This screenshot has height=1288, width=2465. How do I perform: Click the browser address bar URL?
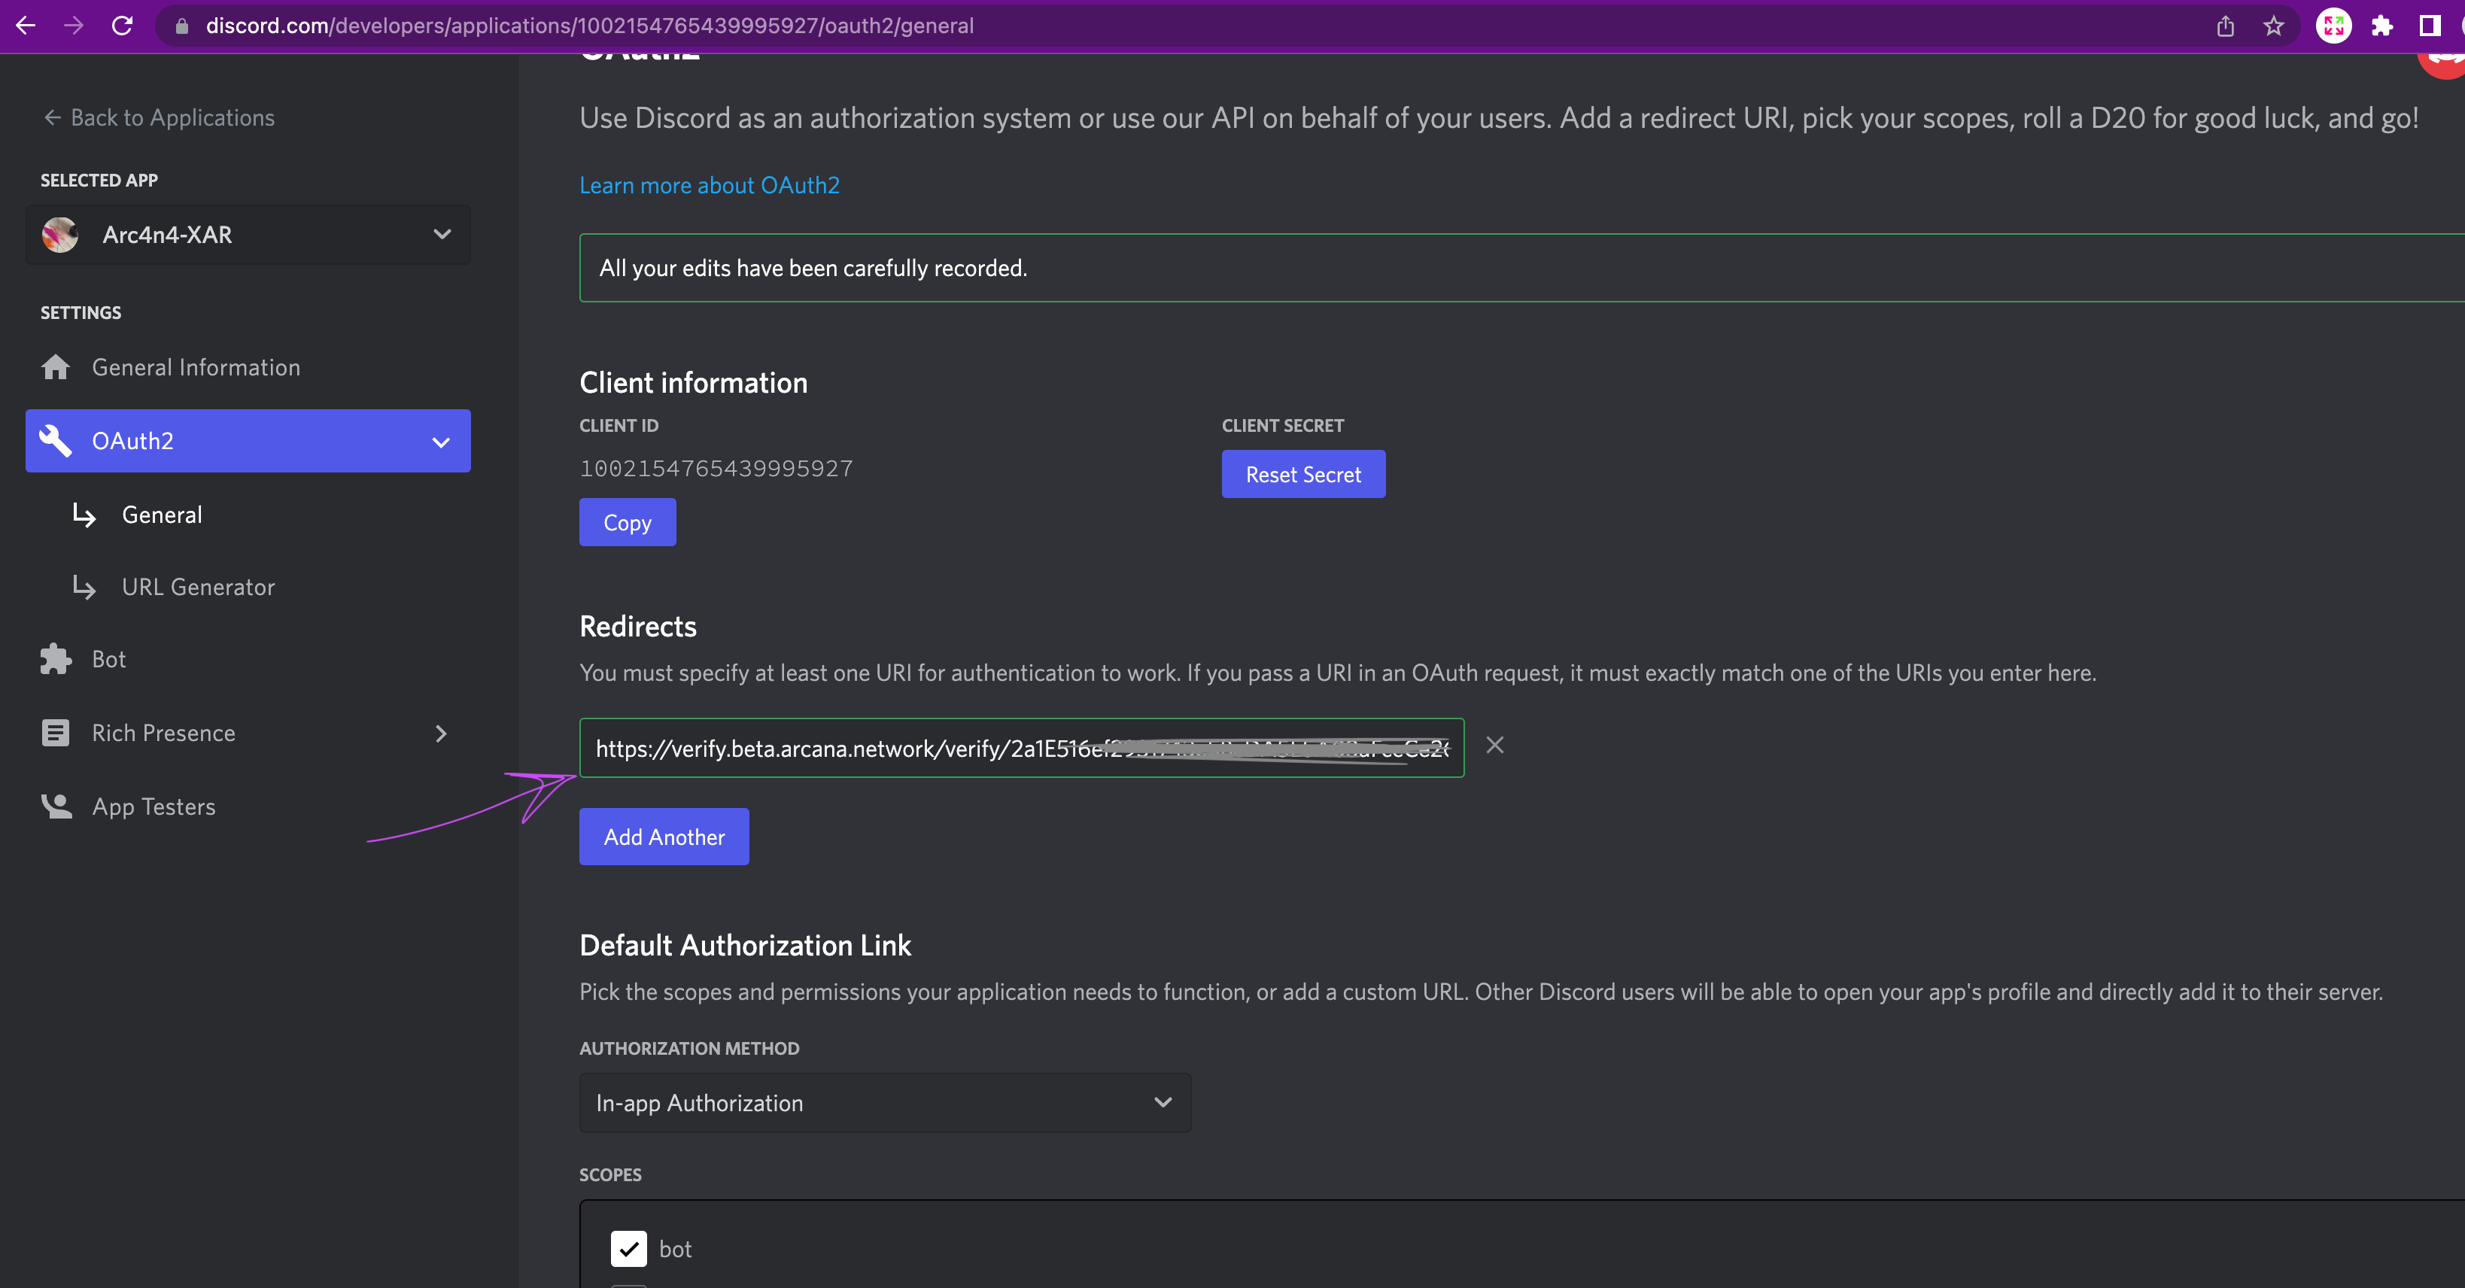[589, 26]
